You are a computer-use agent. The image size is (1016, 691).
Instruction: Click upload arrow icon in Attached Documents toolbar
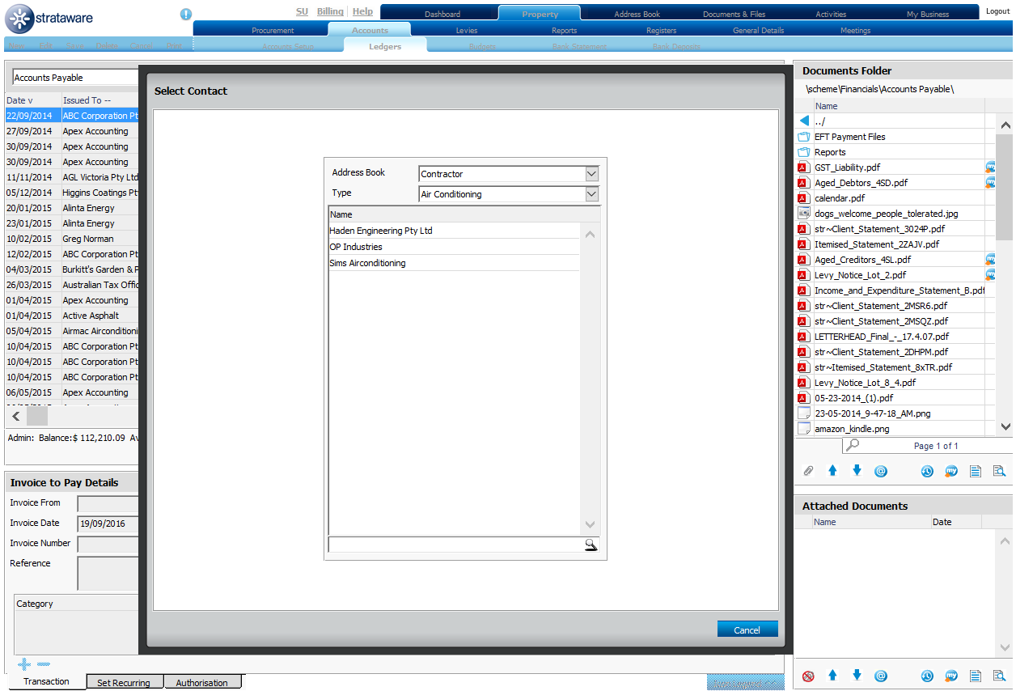click(832, 676)
